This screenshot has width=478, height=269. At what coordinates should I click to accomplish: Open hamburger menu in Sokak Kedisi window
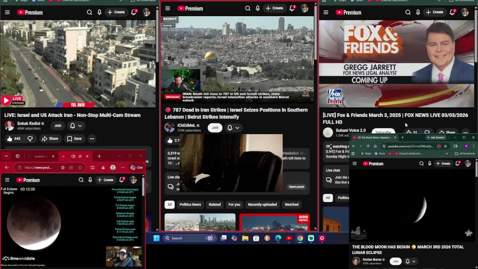pos(7,12)
